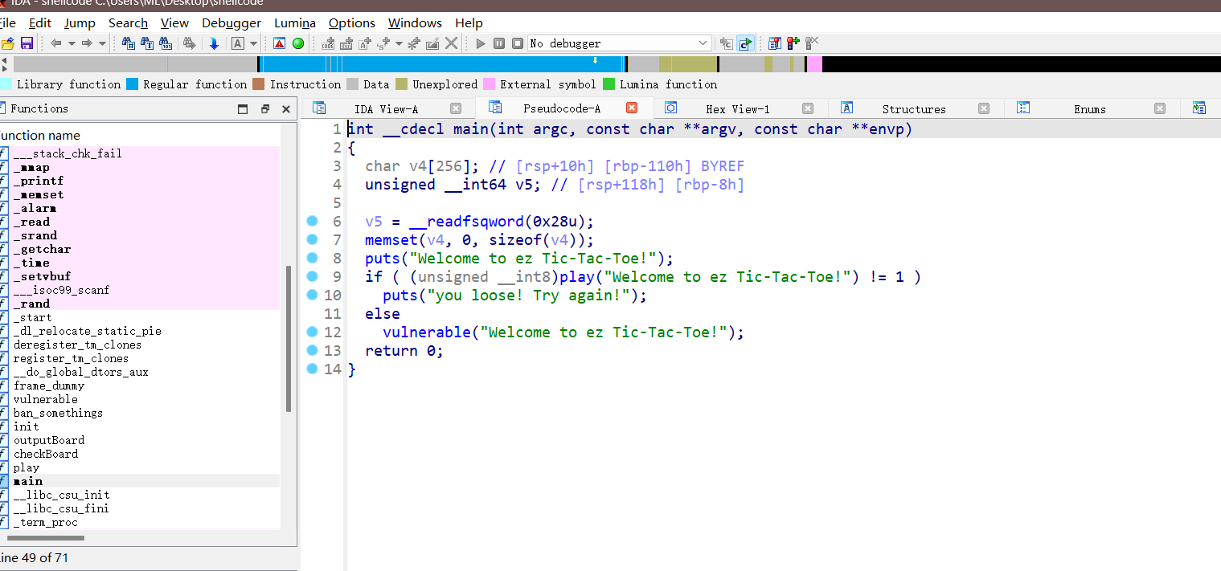The height and width of the screenshot is (571, 1221).
Task: Click the red warning triangle icon
Action: pyautogui.click(x=280, y=43)
